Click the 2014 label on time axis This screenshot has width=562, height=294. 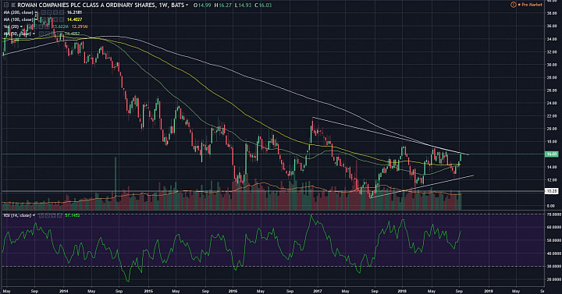[x=63, y=291]
